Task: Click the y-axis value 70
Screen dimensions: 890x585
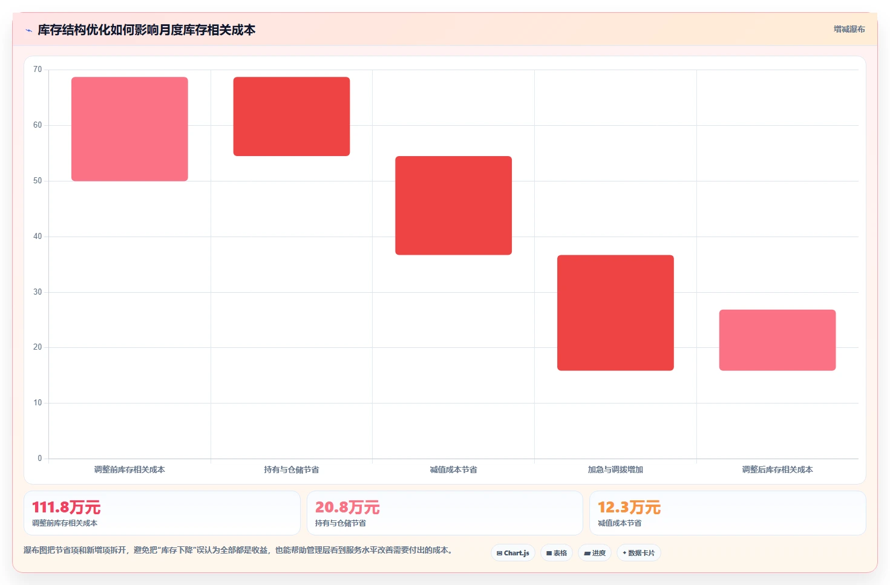Action: (38, 70)
